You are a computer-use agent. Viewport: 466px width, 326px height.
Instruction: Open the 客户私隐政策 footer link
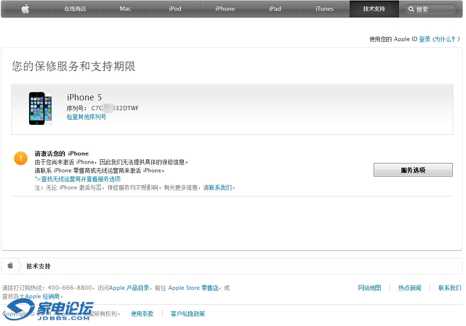tap(188, 314)
